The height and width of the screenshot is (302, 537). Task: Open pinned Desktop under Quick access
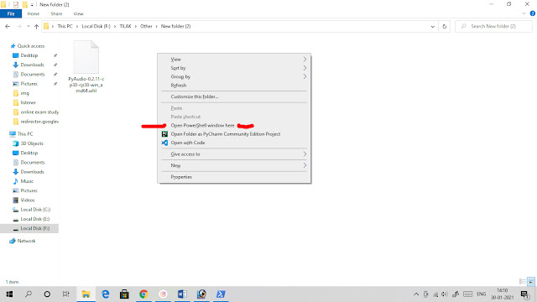tap(29, 55)
